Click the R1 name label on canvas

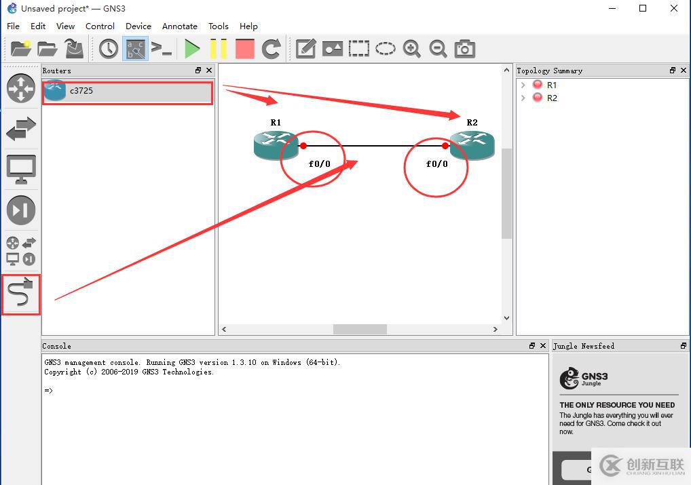point(276,123)
